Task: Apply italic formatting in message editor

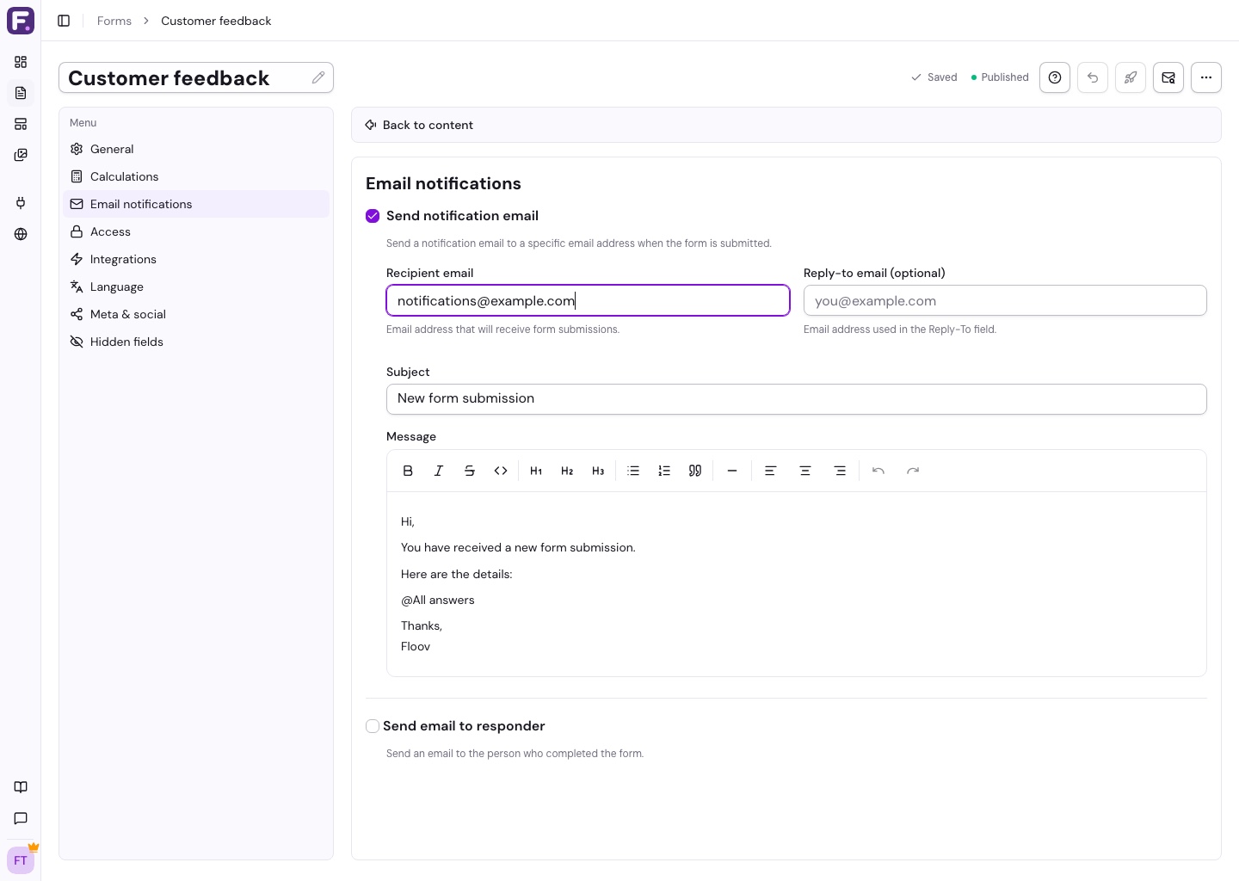Action: [439, 471]
